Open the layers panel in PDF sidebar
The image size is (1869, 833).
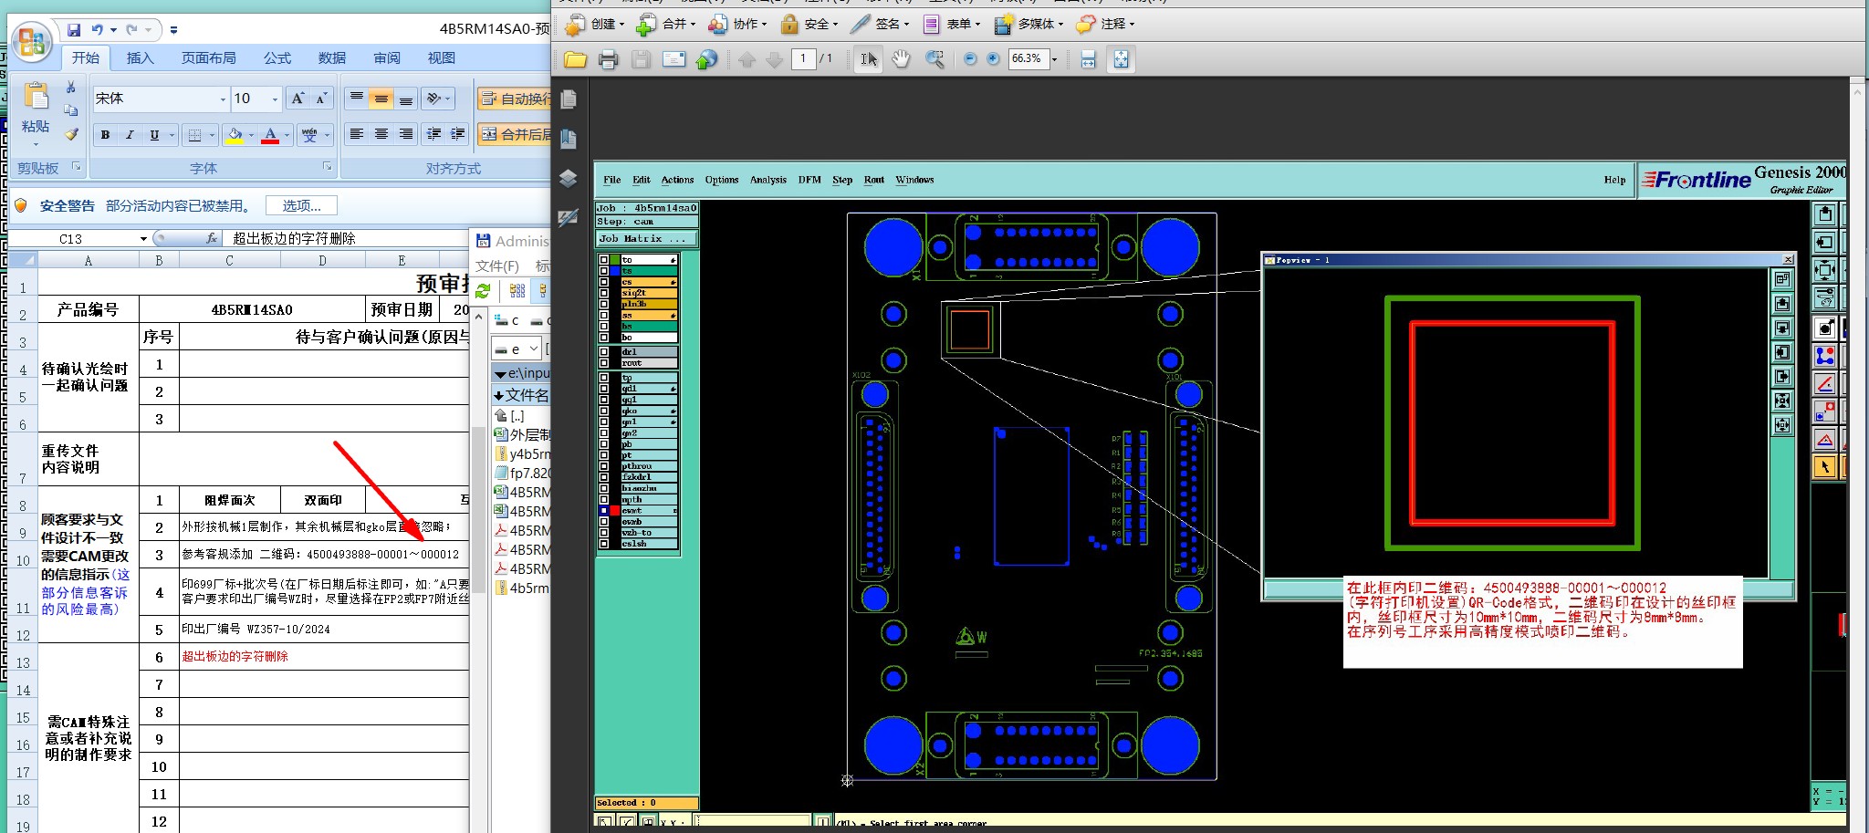(x=568, y=178)
